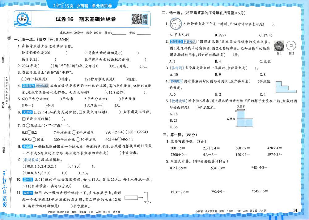
Task: Click the blank after 卧室的面积是20
Action: click(x=58, y=53)
